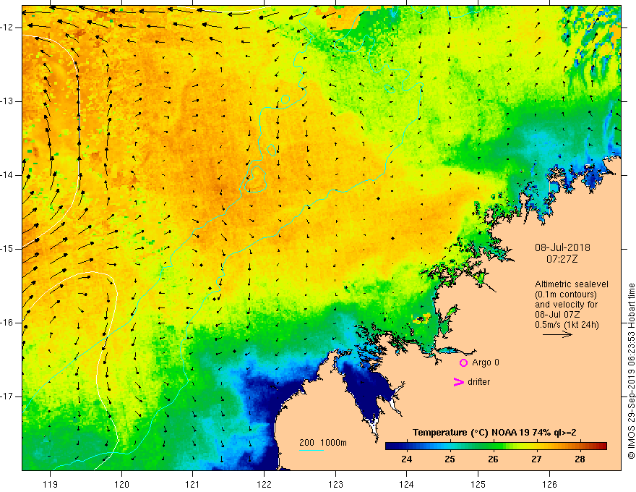Click latitude label -17 on left axis
Viewport: 636px width, 492px height.
pyautogui.click(x=7, y=396)
